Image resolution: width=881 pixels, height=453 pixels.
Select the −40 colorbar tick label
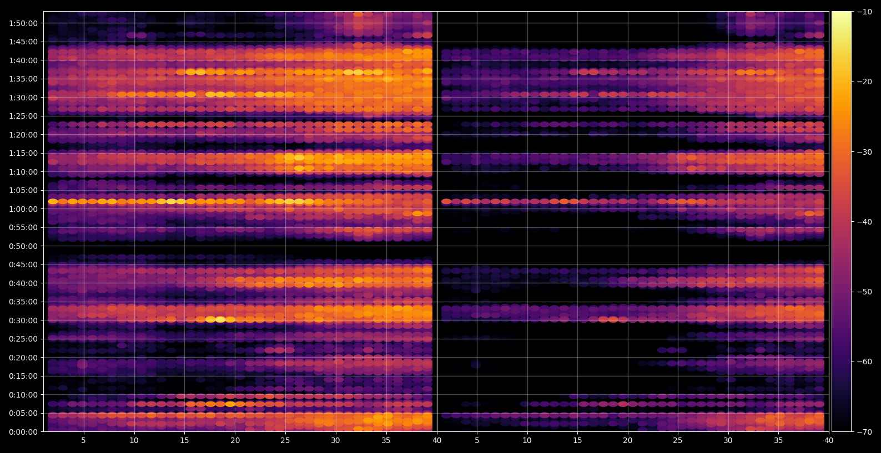click(x=864, y=222)
